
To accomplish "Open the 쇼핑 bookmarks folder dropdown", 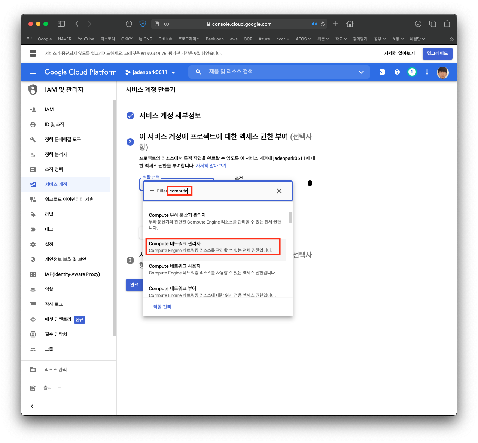I will click(x=398, y=39).
